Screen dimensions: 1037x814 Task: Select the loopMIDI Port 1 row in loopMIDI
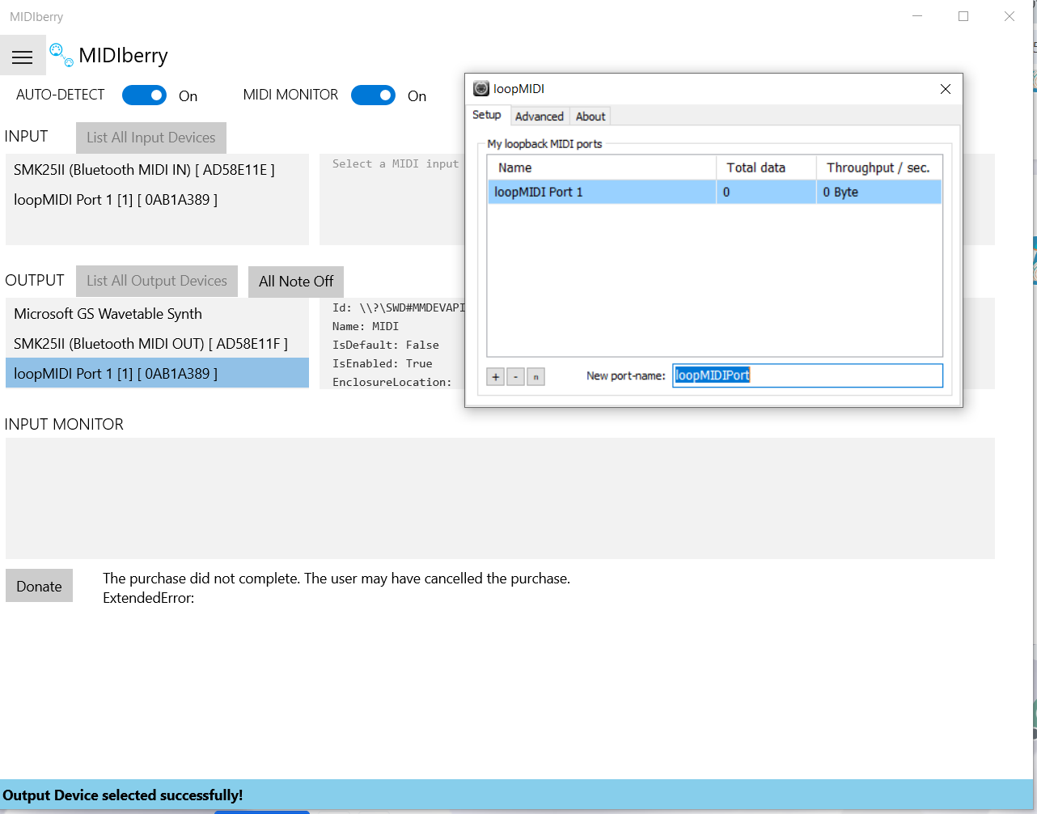714,192
